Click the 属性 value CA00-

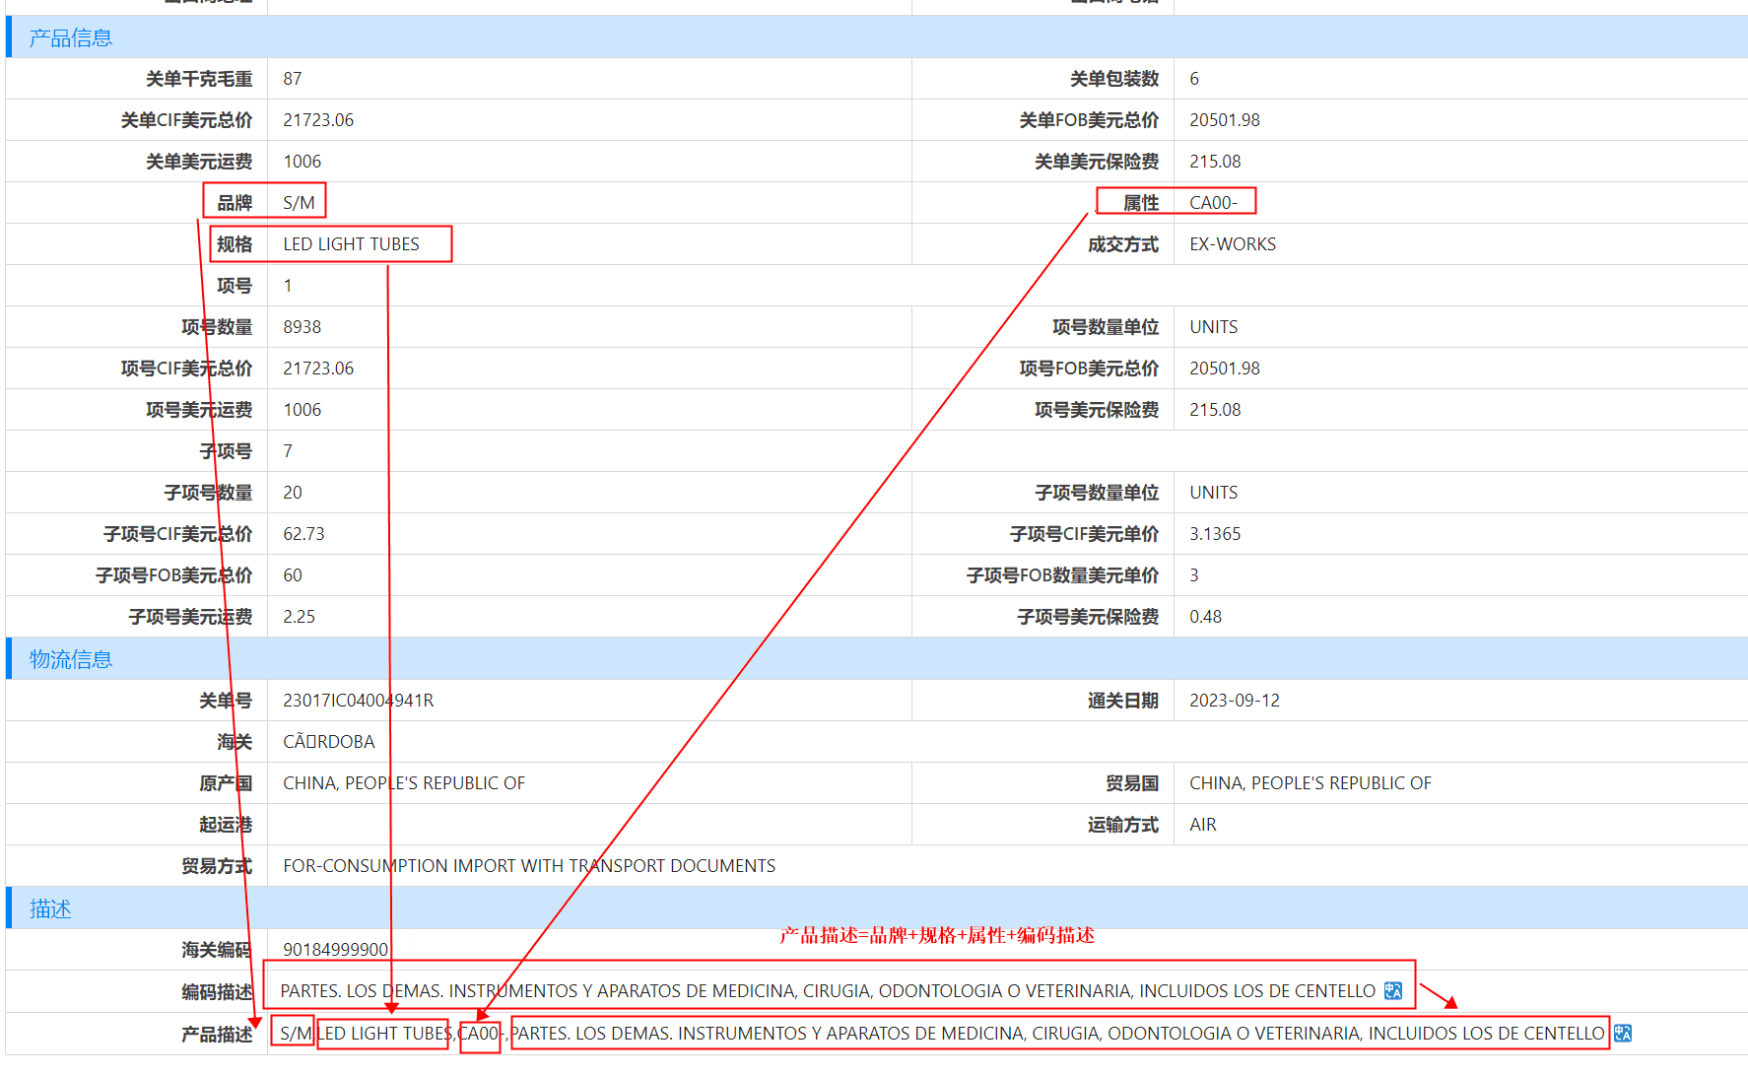click(1213, 202)
